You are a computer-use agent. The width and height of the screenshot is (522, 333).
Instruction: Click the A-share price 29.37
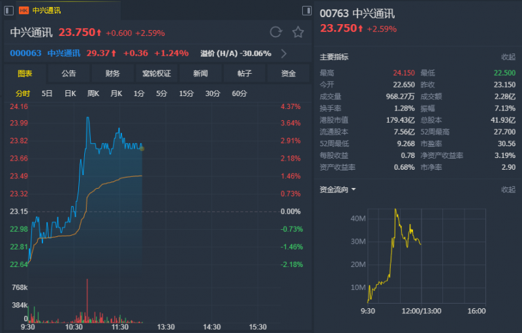click(x=99, y=54)
